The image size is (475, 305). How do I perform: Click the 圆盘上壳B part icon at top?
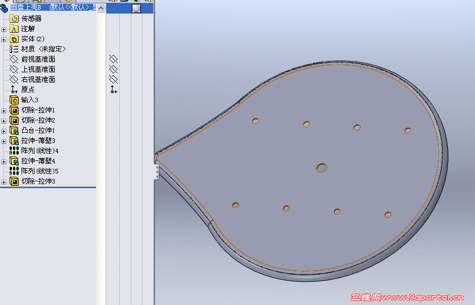click(x=4, y=8)
